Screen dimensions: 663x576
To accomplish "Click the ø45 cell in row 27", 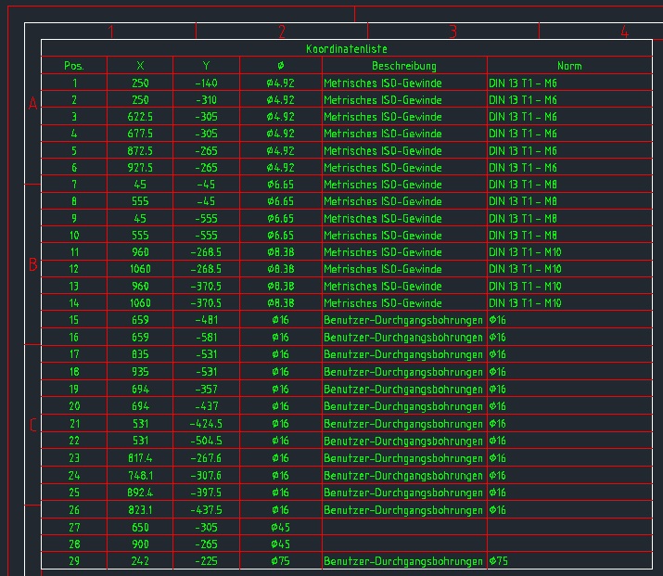I will pos(280,527).
